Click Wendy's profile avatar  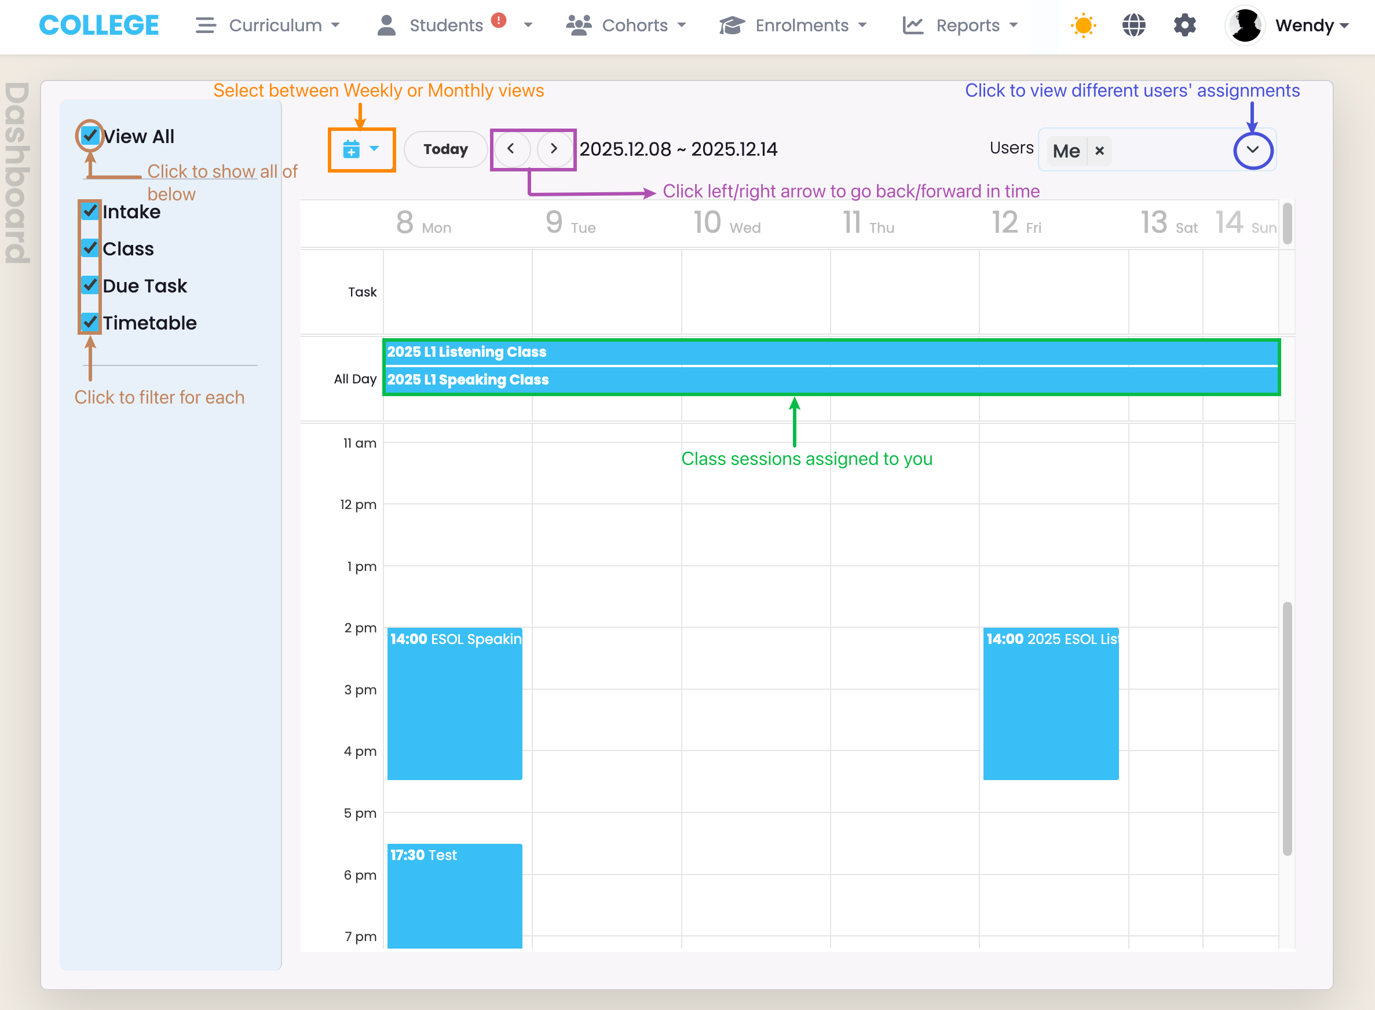tap(1245, 25)
